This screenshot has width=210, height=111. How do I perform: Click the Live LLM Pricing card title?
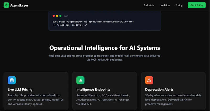[20, 89]
